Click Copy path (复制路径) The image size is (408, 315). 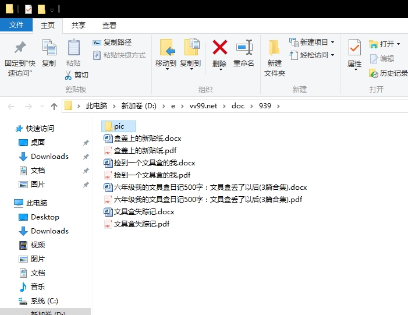pyautogui.click(x=112, y=42)
